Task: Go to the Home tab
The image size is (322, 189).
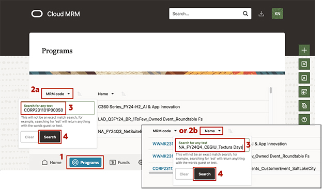Action: click(x=52, y=163)
